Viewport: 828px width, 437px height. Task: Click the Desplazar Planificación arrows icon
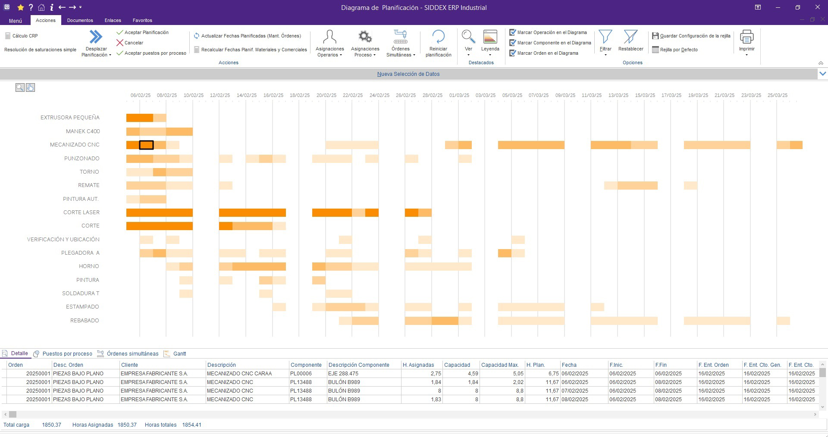pos(96,37)
